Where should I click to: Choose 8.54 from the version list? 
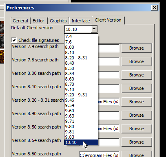(81, 74)
